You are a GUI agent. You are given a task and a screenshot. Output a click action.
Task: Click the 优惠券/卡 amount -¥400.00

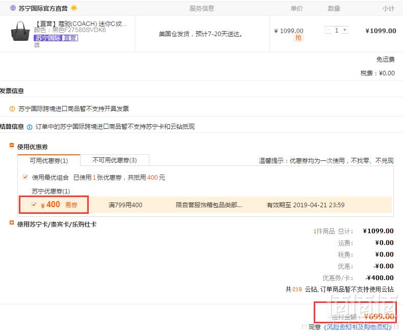click(x=380, y=278)
